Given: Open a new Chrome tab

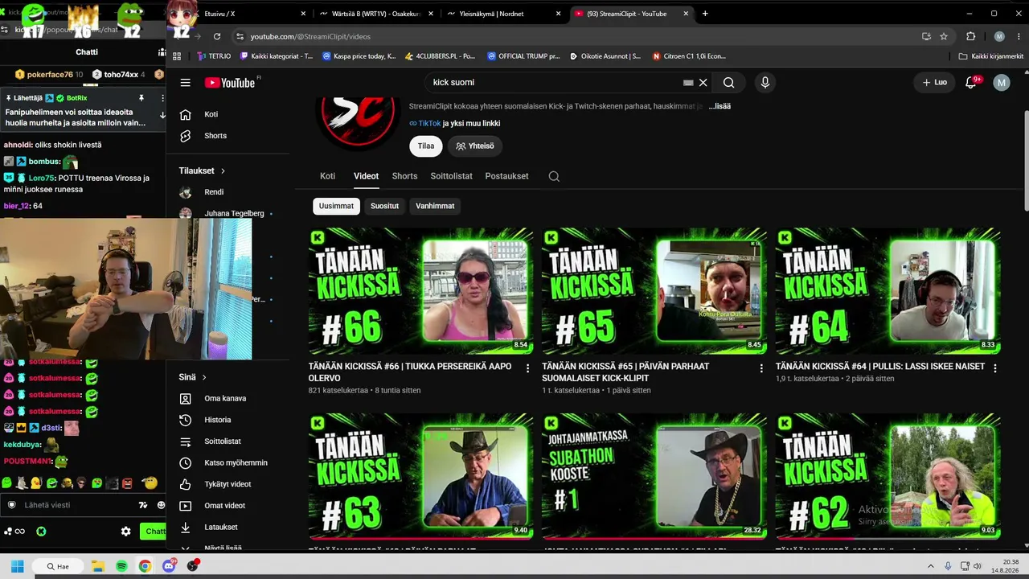Looking at the screenshot, I should (705, 14).
